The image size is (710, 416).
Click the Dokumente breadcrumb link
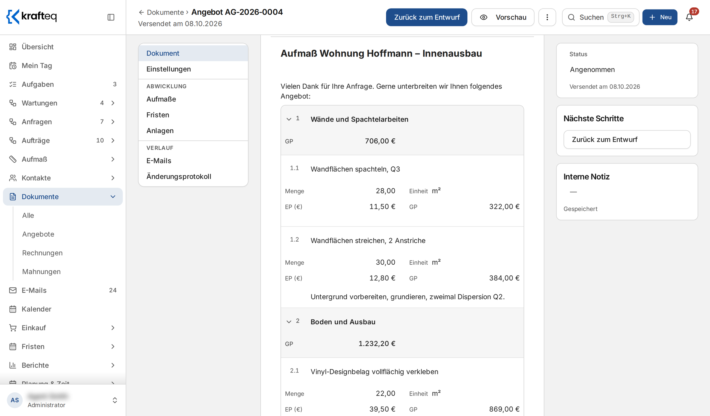click(x=165, y=12)
